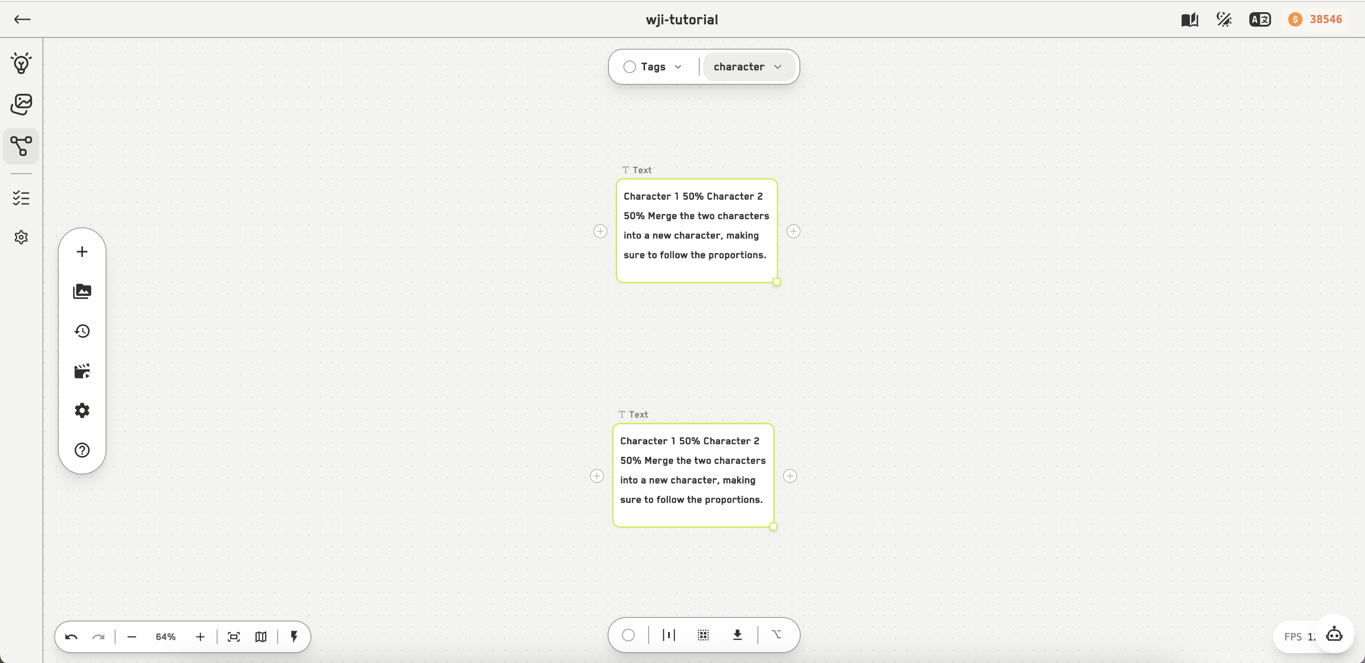Open credits balance 38546
The image size is (1365, 663).
point(1315,19)
